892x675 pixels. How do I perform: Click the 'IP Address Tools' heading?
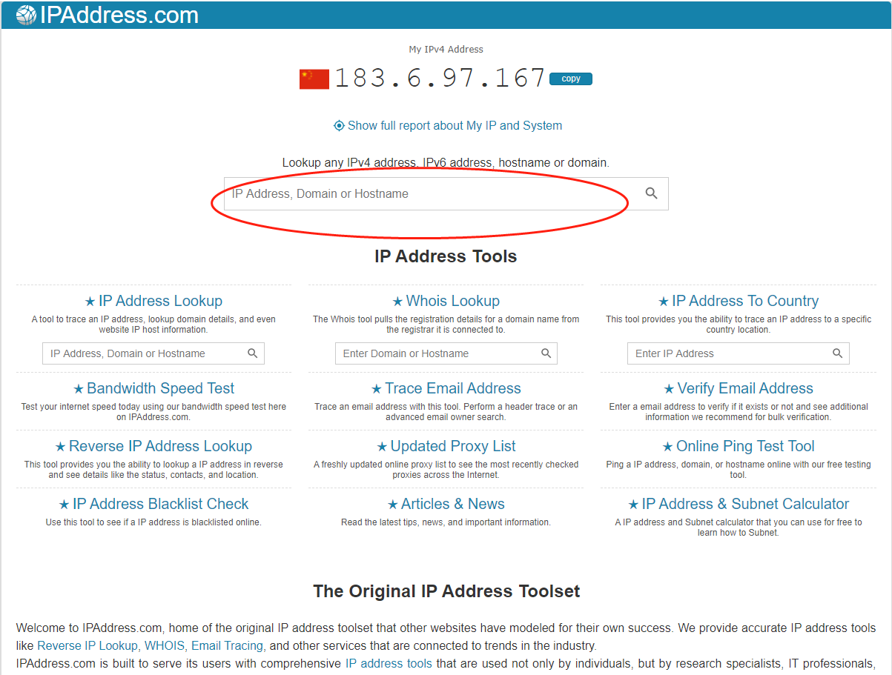446,256
